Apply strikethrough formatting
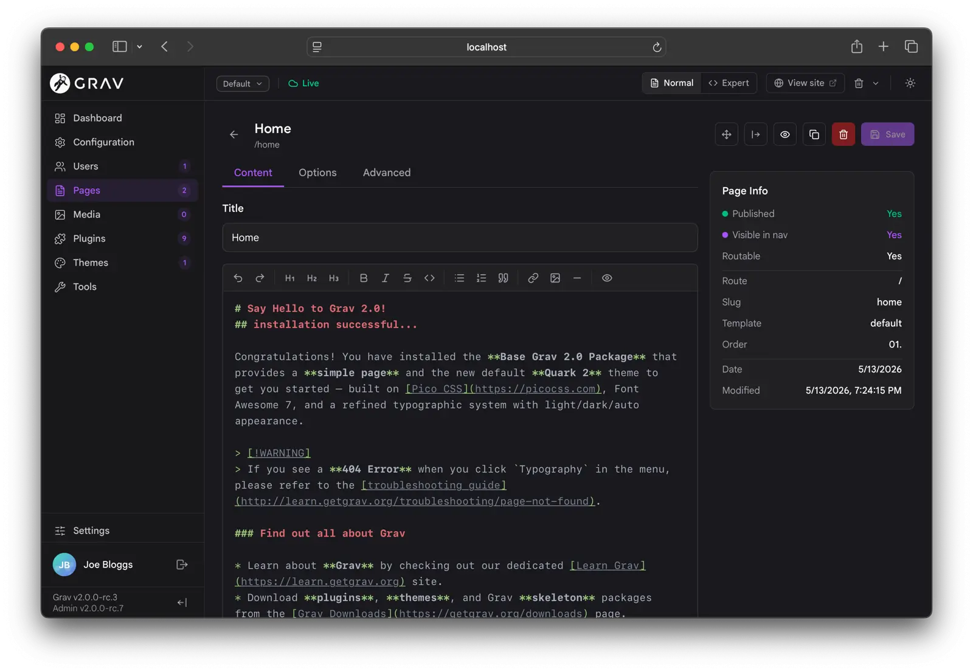973x672 pixels. coord(407,278)
